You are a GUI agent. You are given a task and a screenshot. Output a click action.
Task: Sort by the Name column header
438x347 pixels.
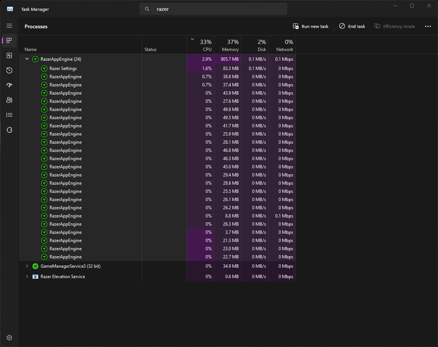point(80,45)
